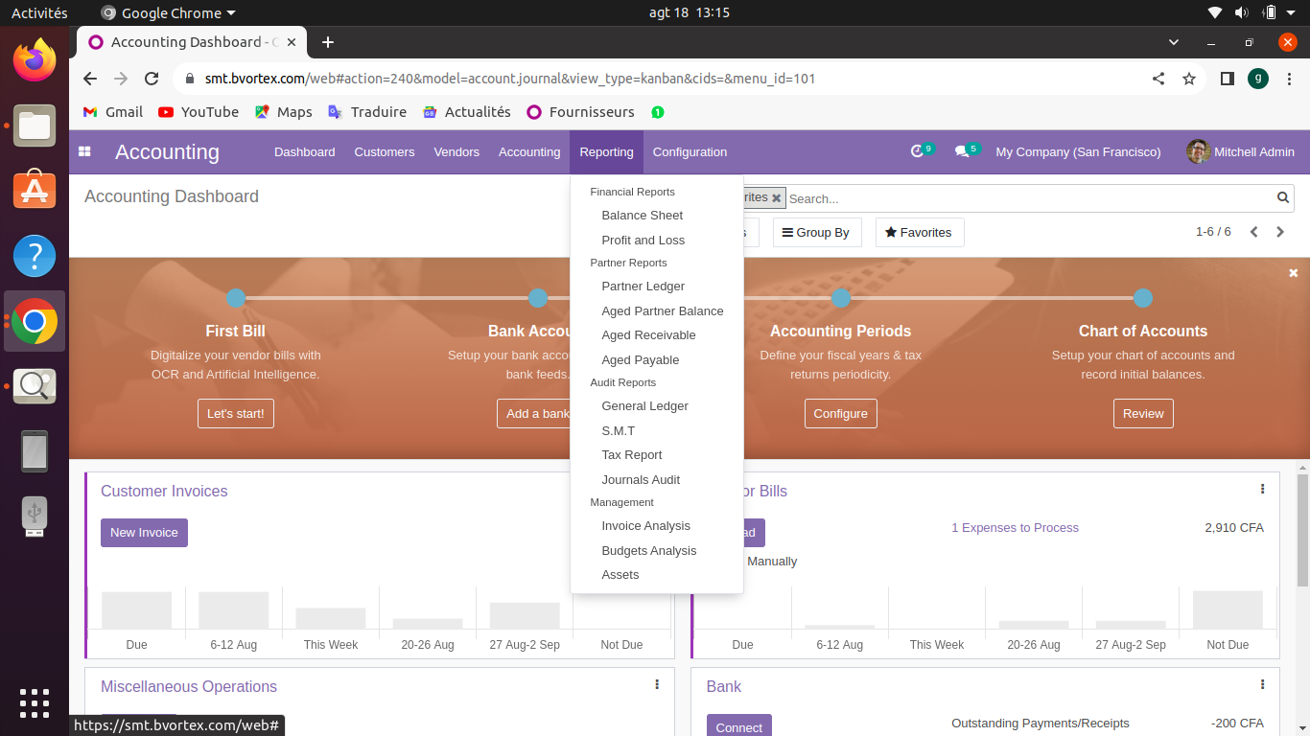
Task: Open the activities clock icon with badge
Action: [x=918, y=151]
